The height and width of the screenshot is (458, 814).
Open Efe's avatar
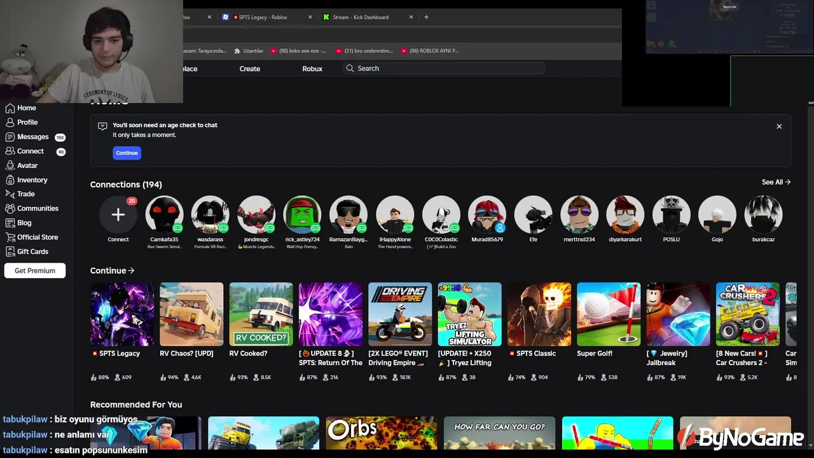[x=533, y=215]
